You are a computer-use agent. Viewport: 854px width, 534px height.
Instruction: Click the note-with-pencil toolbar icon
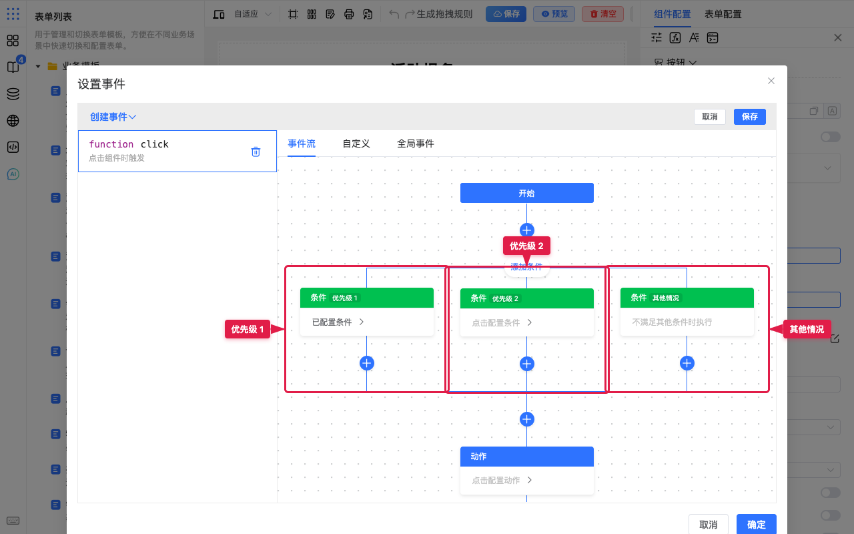click(x=330, y=14)
